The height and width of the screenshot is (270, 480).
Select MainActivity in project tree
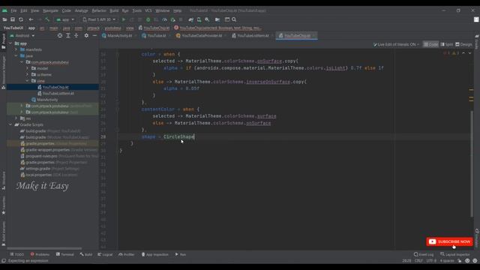pyautogui.click(x=47, y=100)
